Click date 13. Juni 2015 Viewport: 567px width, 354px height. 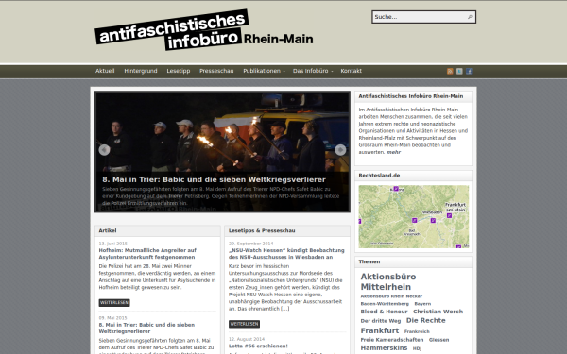113,244
